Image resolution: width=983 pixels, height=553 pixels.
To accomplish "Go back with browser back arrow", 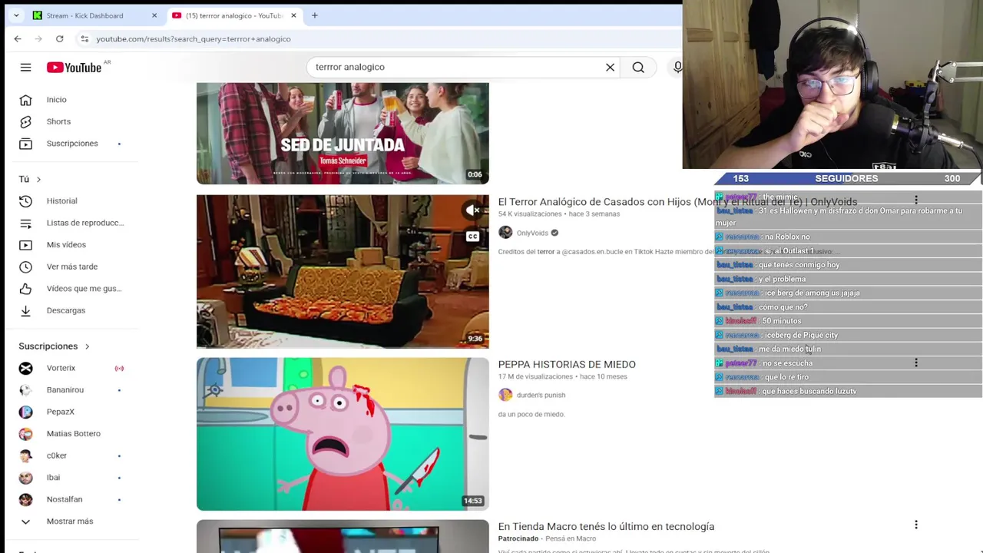I will coord(18,38).
